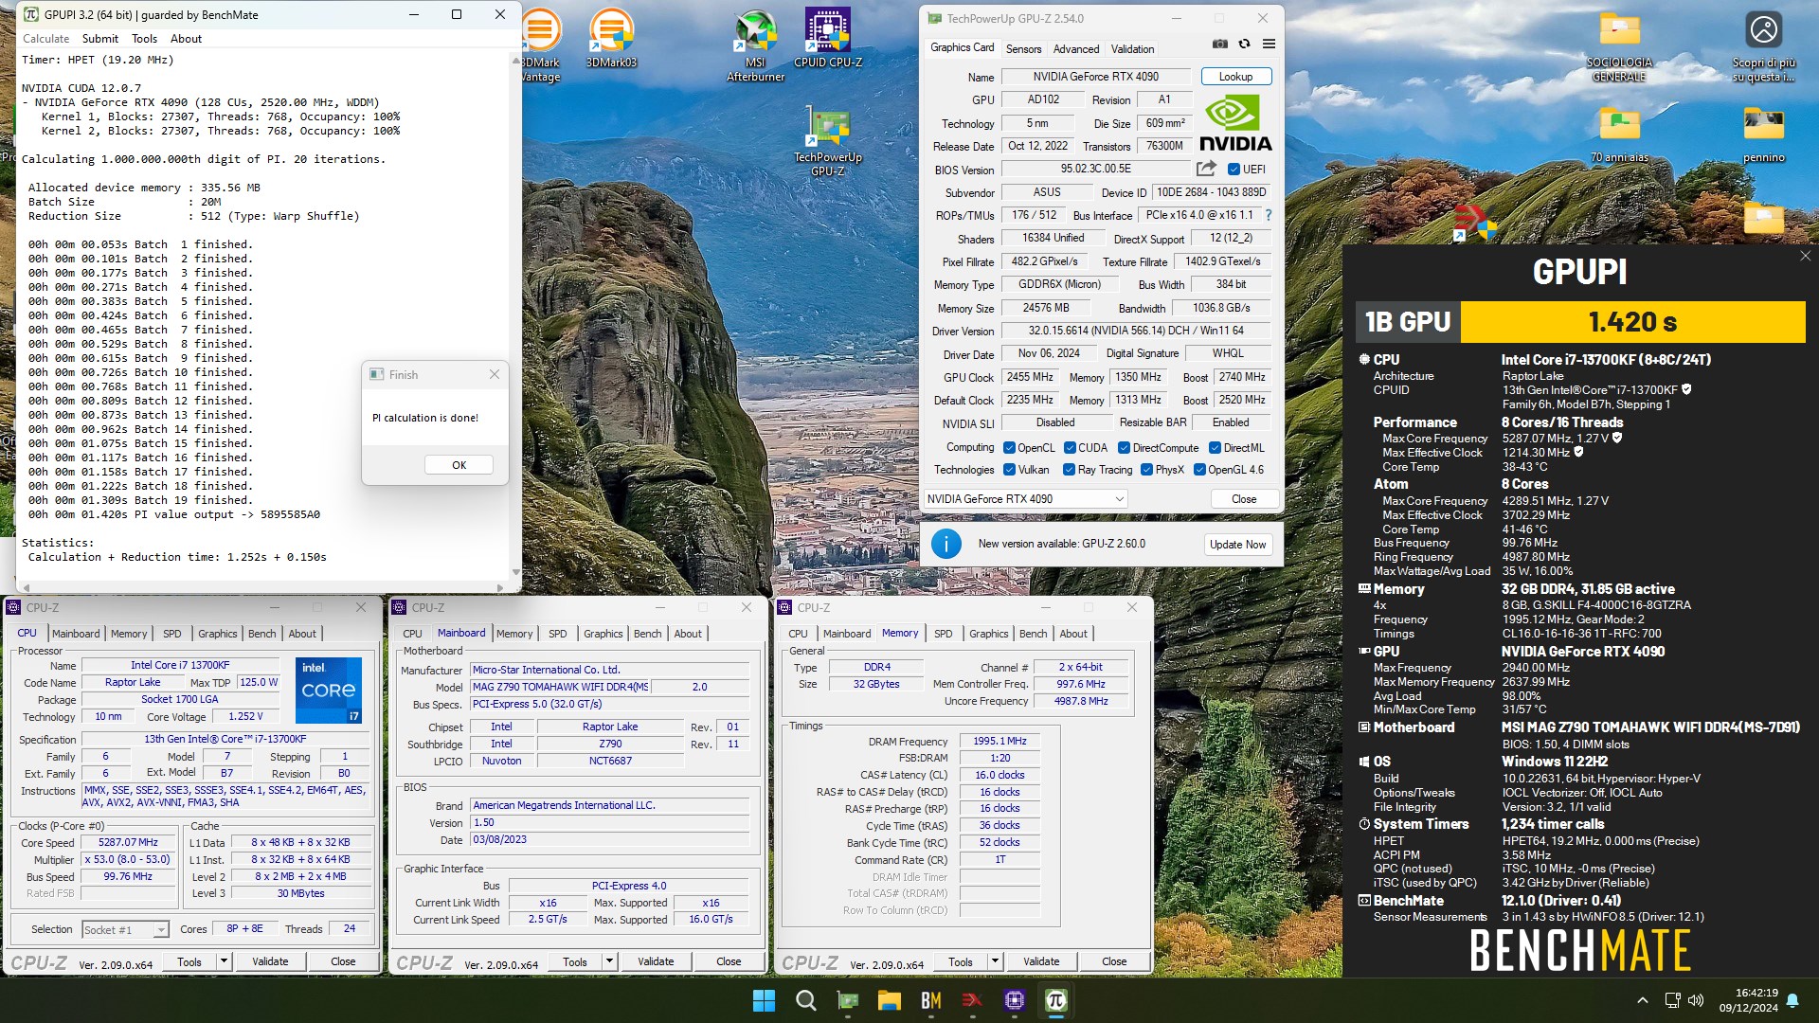Toggle the OpenCL checkbox
Image resolution: width=1819 pixels, height=1023 pixels.
click(1009, 448)
